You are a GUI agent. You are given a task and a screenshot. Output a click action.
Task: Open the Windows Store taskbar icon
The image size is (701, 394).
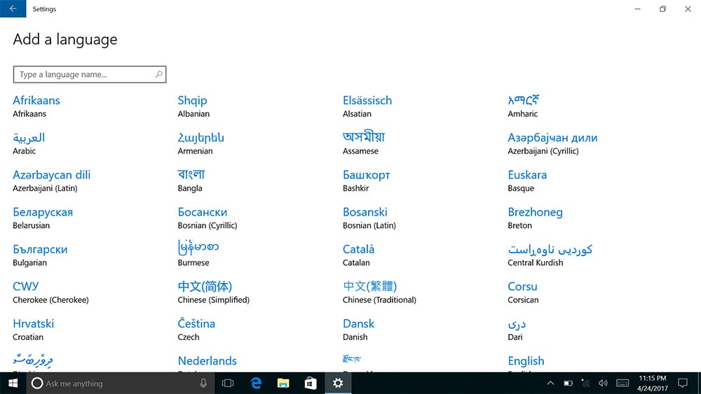[311, 383]
